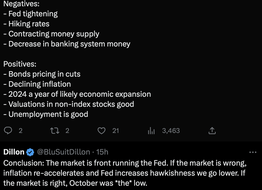Like the tweet with the heart icon

click(101, 131)
